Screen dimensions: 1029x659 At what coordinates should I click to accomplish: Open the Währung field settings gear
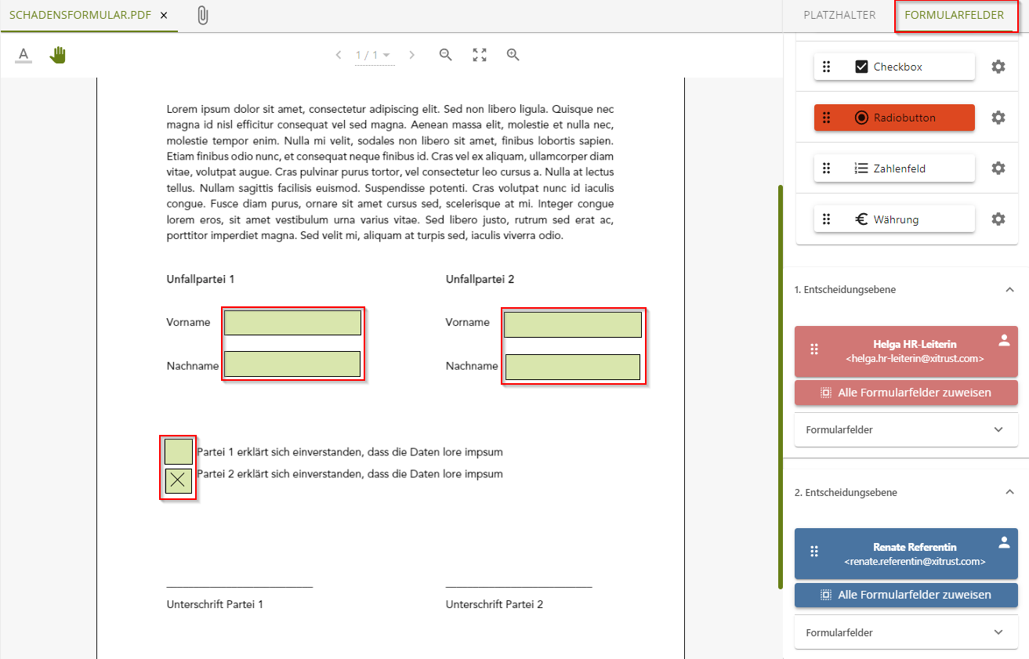(x=998, y=219)
